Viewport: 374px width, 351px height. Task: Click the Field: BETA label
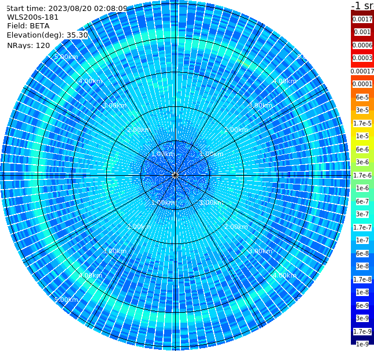(28, 26)
